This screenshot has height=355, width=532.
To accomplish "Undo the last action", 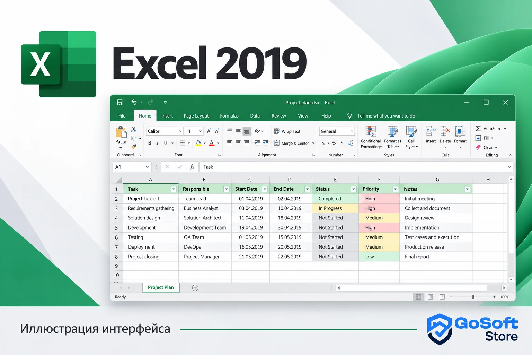I will coord(134,102).
